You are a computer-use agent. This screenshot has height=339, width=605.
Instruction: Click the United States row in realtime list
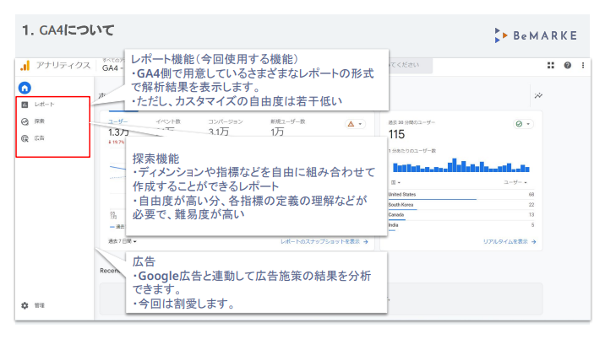click(461, 195)
